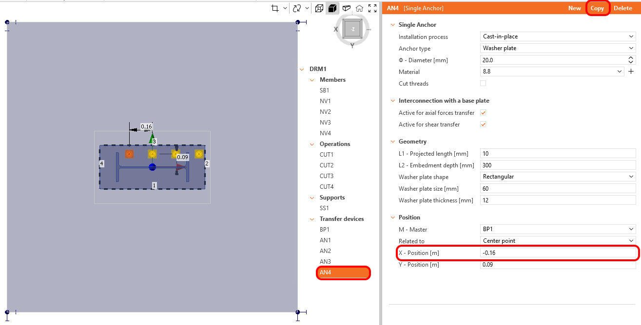Select the transparent box view icon
Viewport: 641px width, 325px height.
tap(346, 8)
